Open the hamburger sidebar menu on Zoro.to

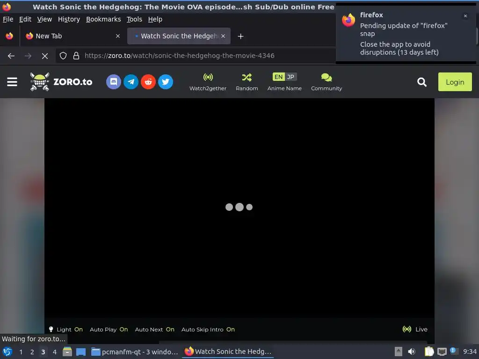pos(12,82)
